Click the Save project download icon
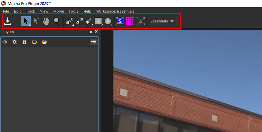Image resolution: width=262 pixels, height=132 pixels. tap(8, 21)
